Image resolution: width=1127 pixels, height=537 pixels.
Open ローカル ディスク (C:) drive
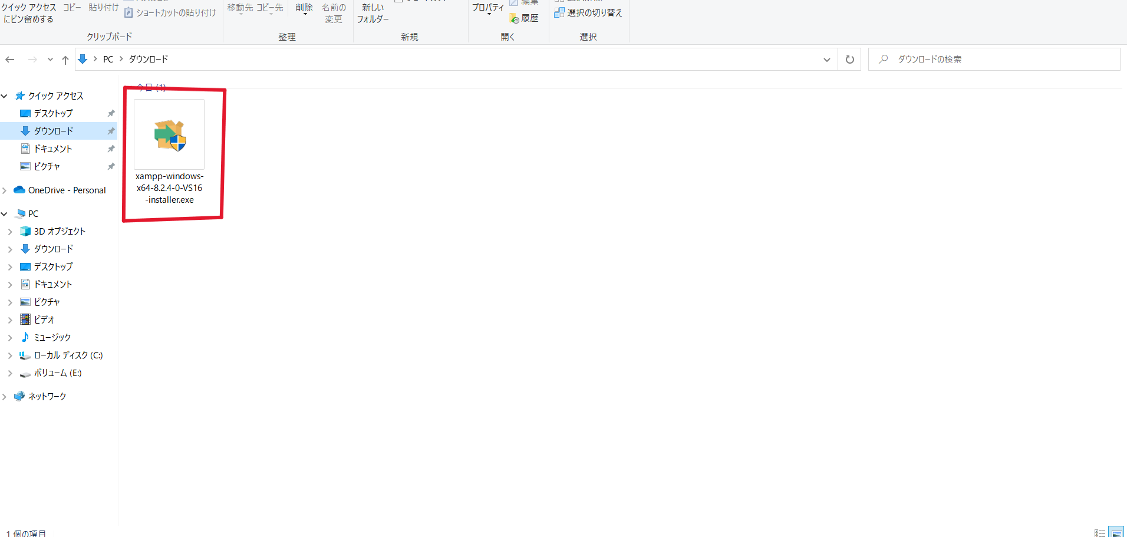pos(61,355)
